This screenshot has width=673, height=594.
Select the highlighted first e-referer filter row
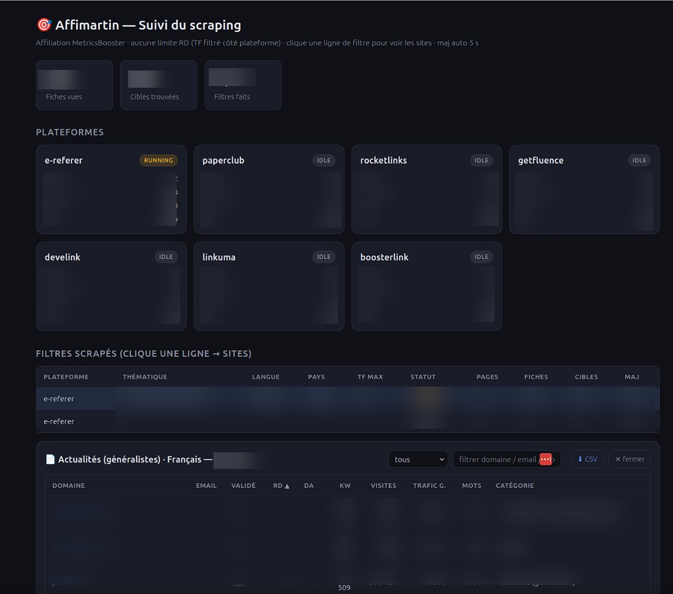tap(347, 398)
